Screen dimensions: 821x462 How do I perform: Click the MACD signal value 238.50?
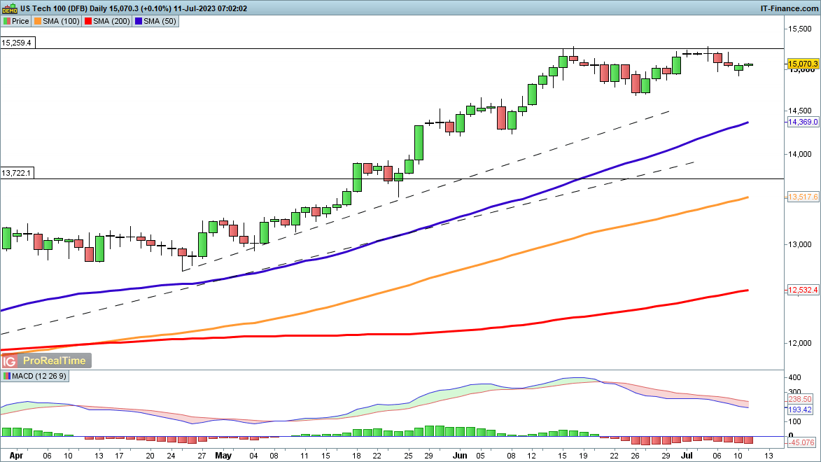(x=799, y=399)
